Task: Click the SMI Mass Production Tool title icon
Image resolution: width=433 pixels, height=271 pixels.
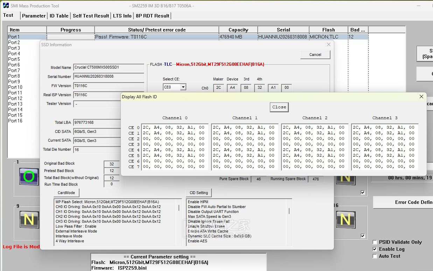Action: (6, 6)
